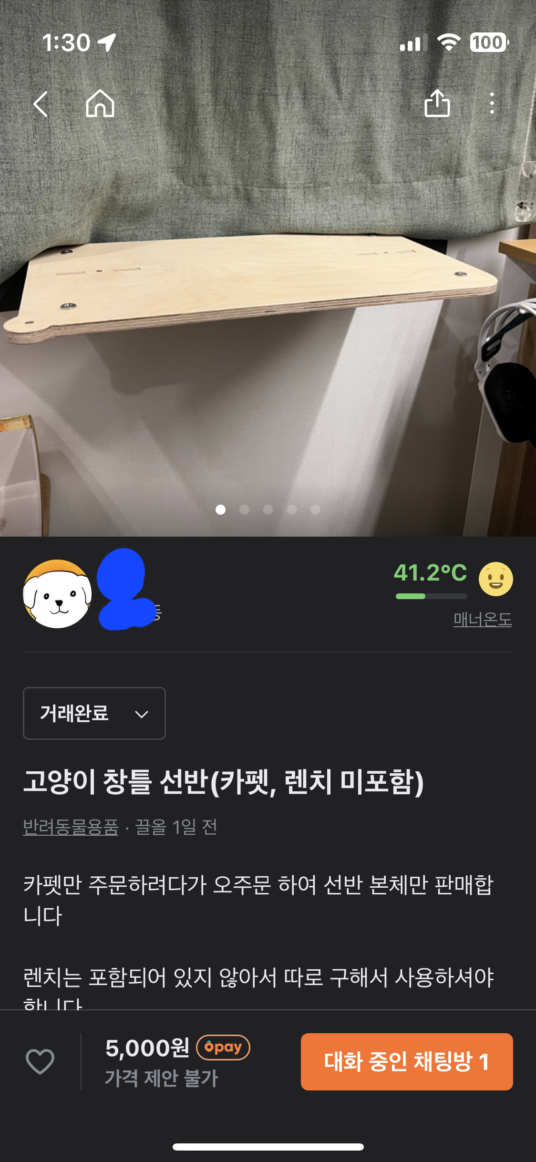Tap the smiley manner temperature face

click(496, 579)
